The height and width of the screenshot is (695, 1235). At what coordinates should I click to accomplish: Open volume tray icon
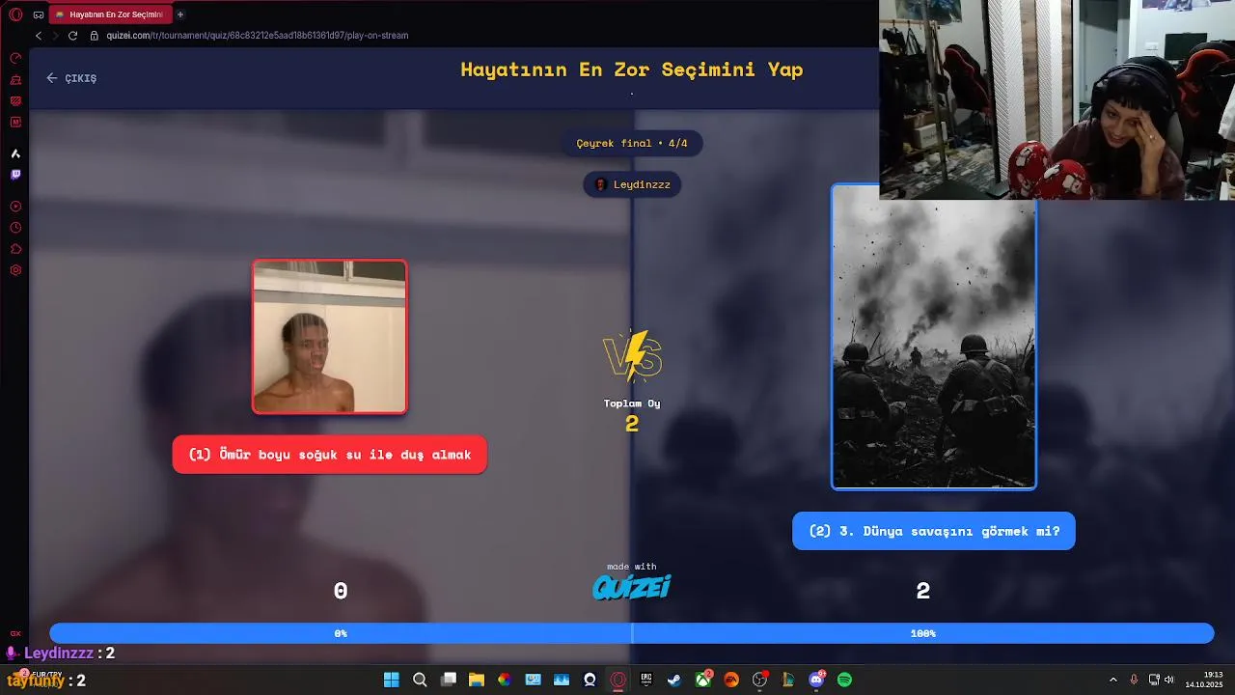coord(1168,680)
